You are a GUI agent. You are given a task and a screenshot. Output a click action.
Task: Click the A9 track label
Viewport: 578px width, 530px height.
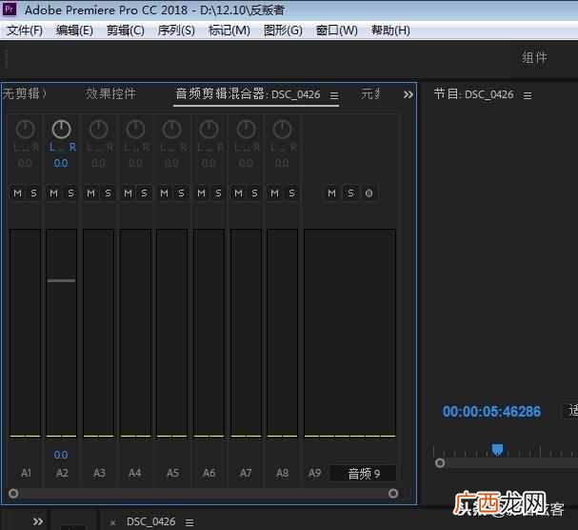(x=314, y=473)
